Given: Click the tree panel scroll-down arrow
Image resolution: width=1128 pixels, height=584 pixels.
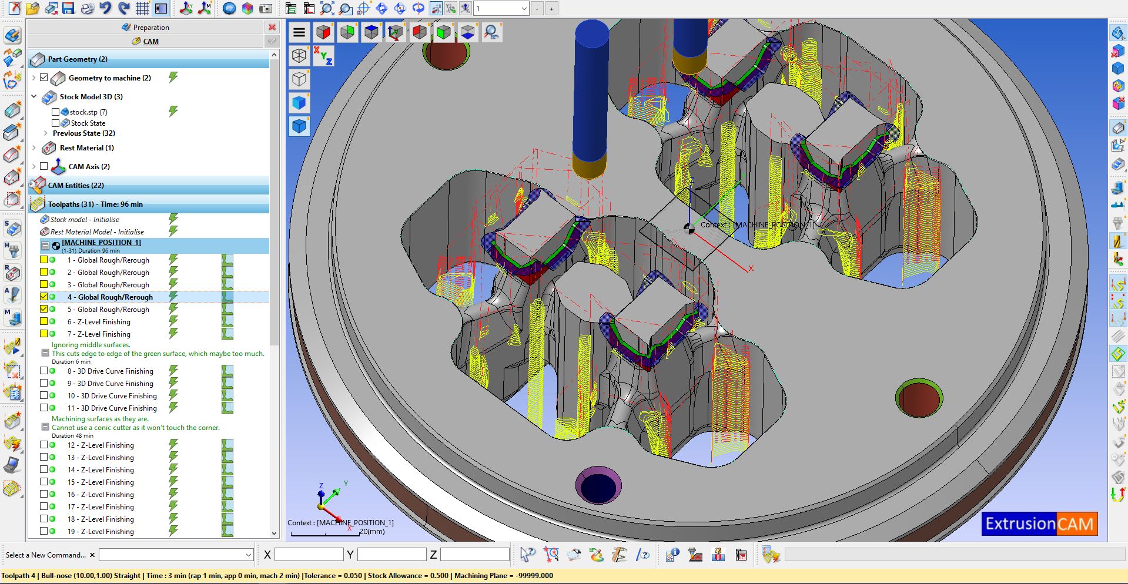Looking at the screenshot, I should click(274, 533).
